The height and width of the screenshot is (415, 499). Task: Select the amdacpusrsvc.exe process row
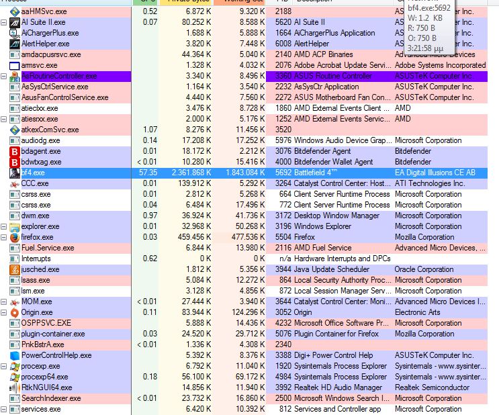click(x=244, y=55)
